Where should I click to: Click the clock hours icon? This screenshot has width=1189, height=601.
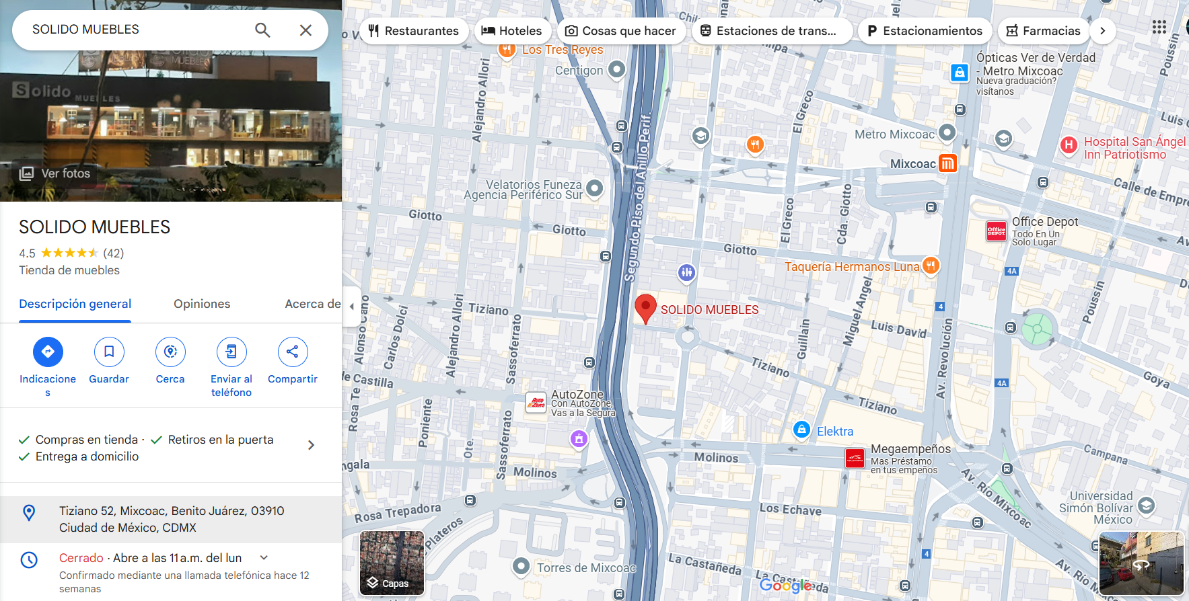[29, 559]
